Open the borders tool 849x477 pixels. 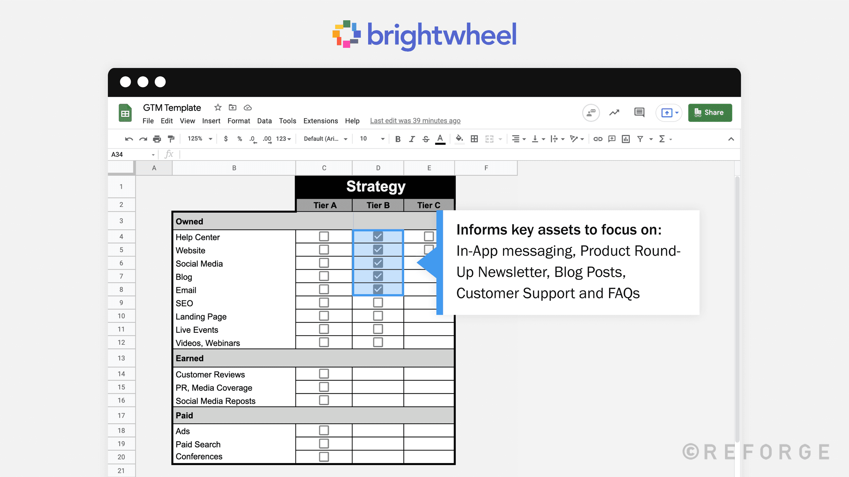click(x=474, y=139)
